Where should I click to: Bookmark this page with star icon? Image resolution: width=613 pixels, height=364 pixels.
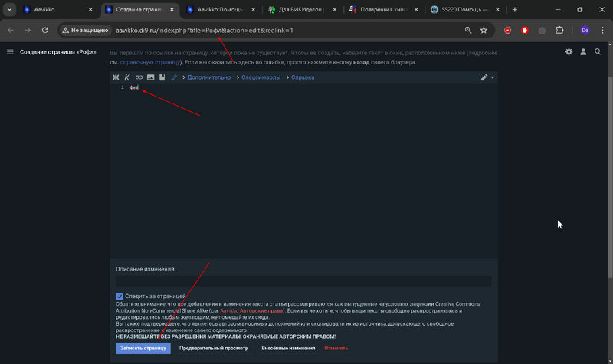484,30
